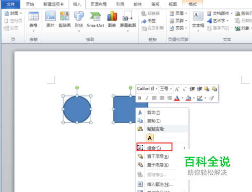The width and height of the screenshot is (252, 192).
Task: Open the 页面布局 ribbon tab
Action: point(99,4)
